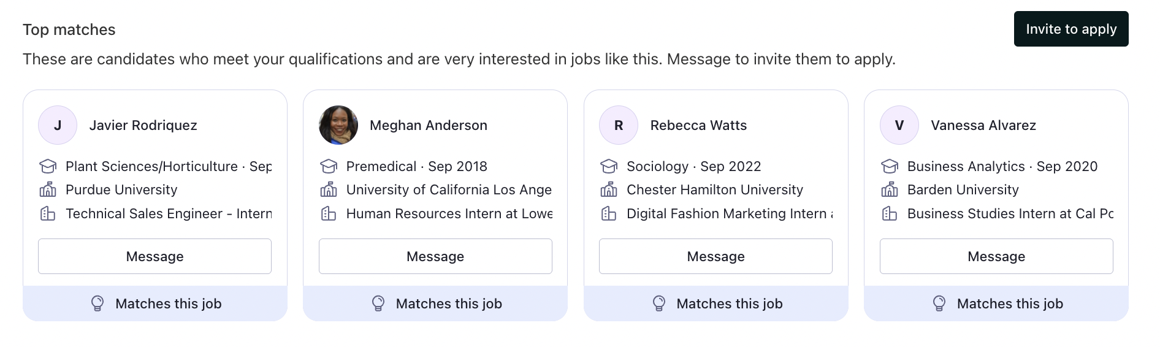1160x347 pixels.
Task: Open Meghan Anderson's name link
Action: pyautogui.click(x=429, y=125)
